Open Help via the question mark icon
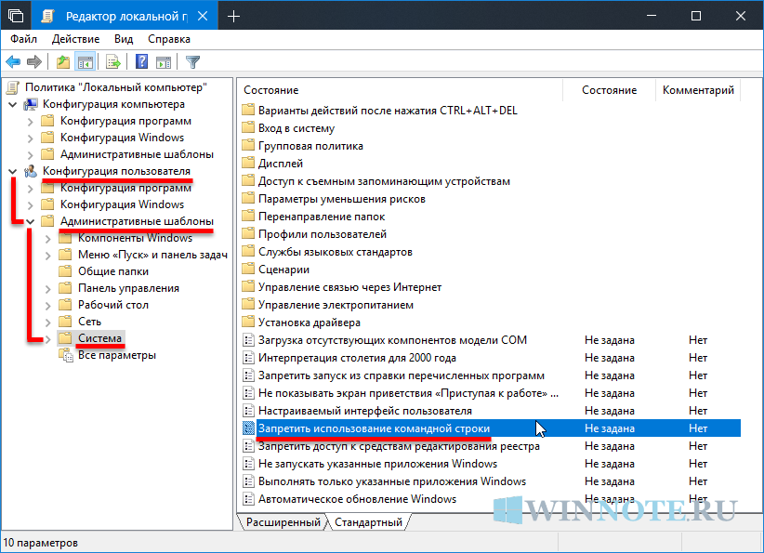Image resolution: width=764 pixels, height=553 pixels. point(142,62)
